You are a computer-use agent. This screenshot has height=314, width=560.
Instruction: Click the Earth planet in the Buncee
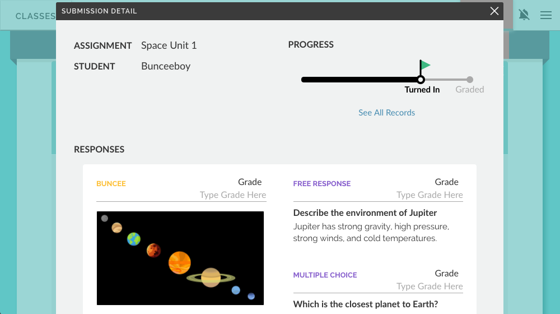133,239
